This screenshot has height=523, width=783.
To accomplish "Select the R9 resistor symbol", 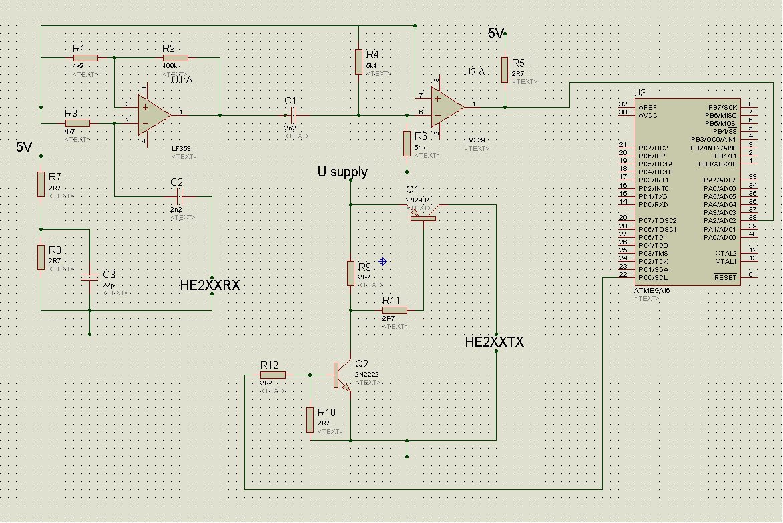I will [351, 273].
